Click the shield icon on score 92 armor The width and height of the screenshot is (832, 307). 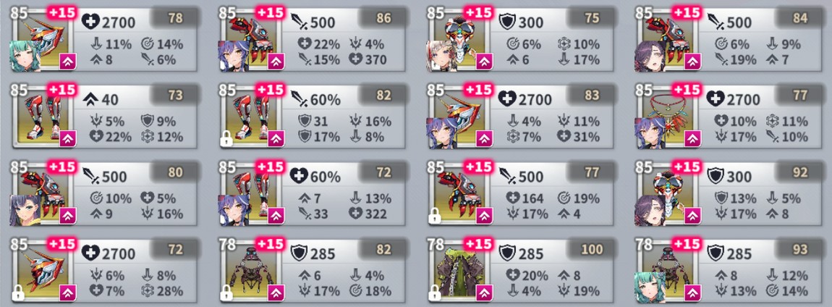click(716, 174)
